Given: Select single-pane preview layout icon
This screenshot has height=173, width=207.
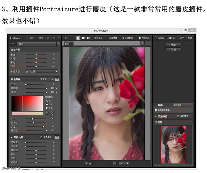Looking at the screenshot, I should click(78, 38).
